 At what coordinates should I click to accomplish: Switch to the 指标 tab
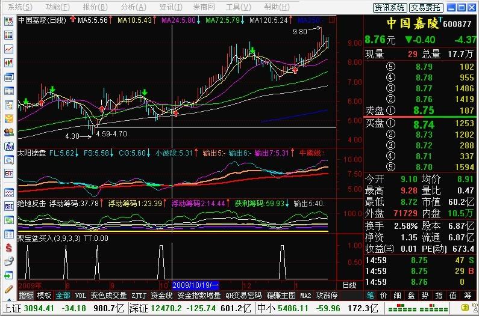[26, 296]
